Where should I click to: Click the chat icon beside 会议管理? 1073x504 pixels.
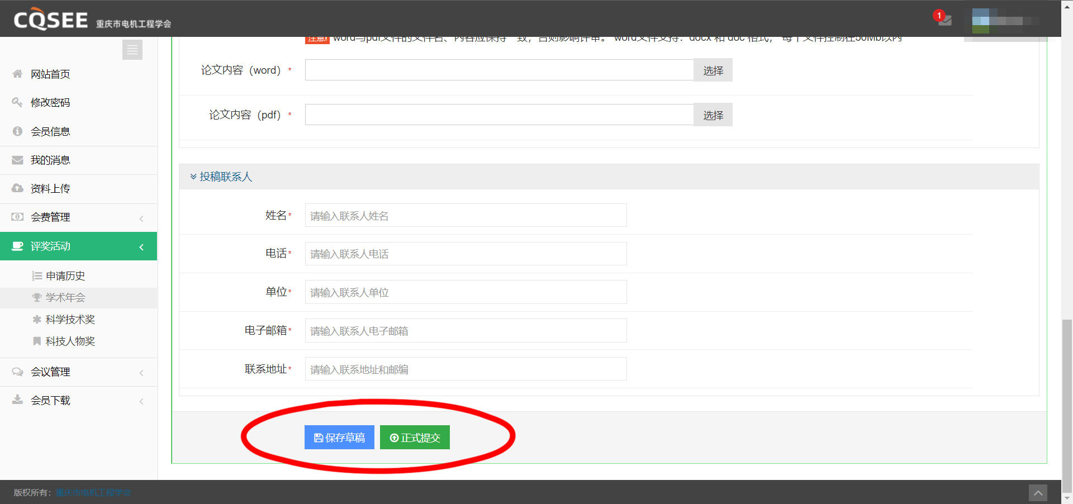17,372
